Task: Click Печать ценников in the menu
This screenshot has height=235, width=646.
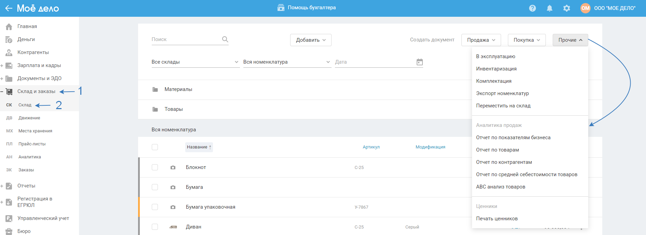Action: point(497,219)
